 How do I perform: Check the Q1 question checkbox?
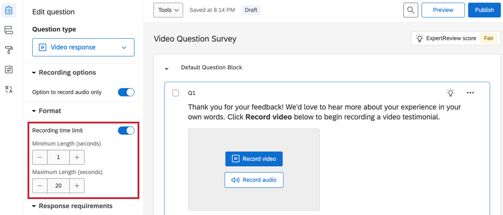point(176,93)
